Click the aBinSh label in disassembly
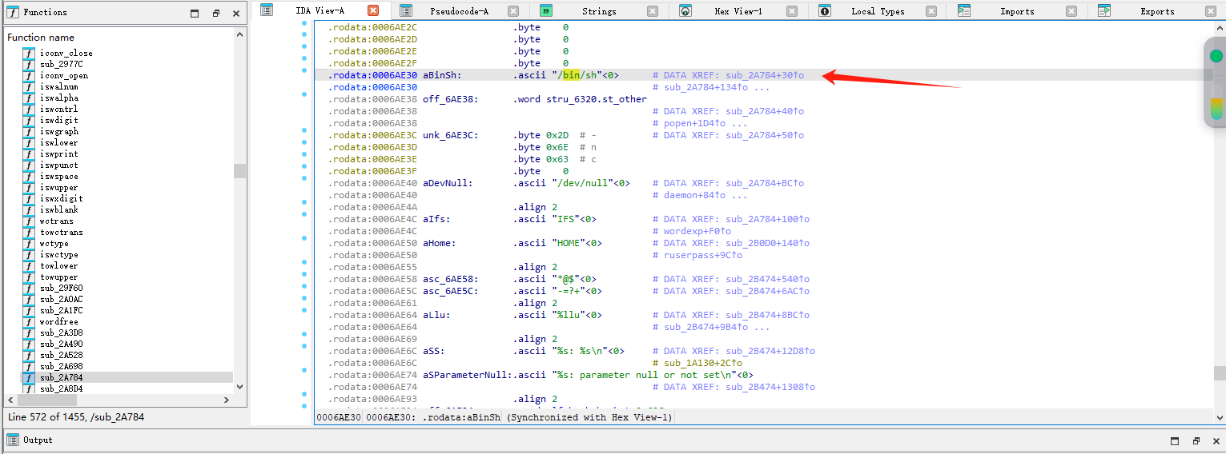Viewport: 1226px width, 454px height. (442, 75)
